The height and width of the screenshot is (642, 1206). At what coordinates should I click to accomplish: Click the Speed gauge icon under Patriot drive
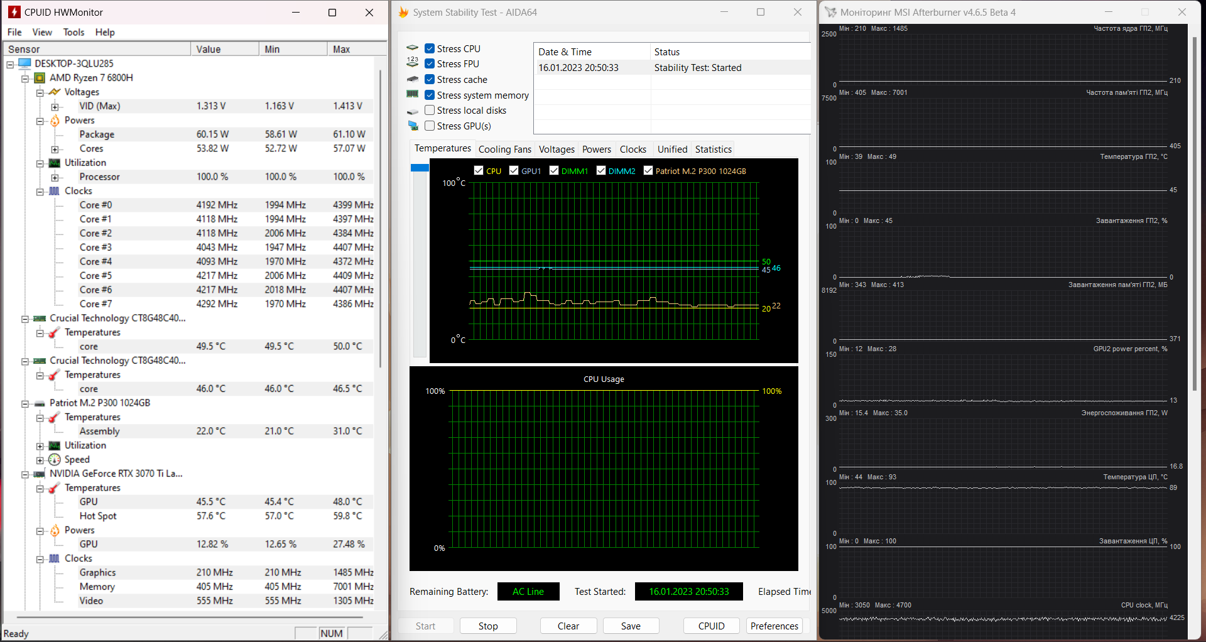(x=55, y=460)
